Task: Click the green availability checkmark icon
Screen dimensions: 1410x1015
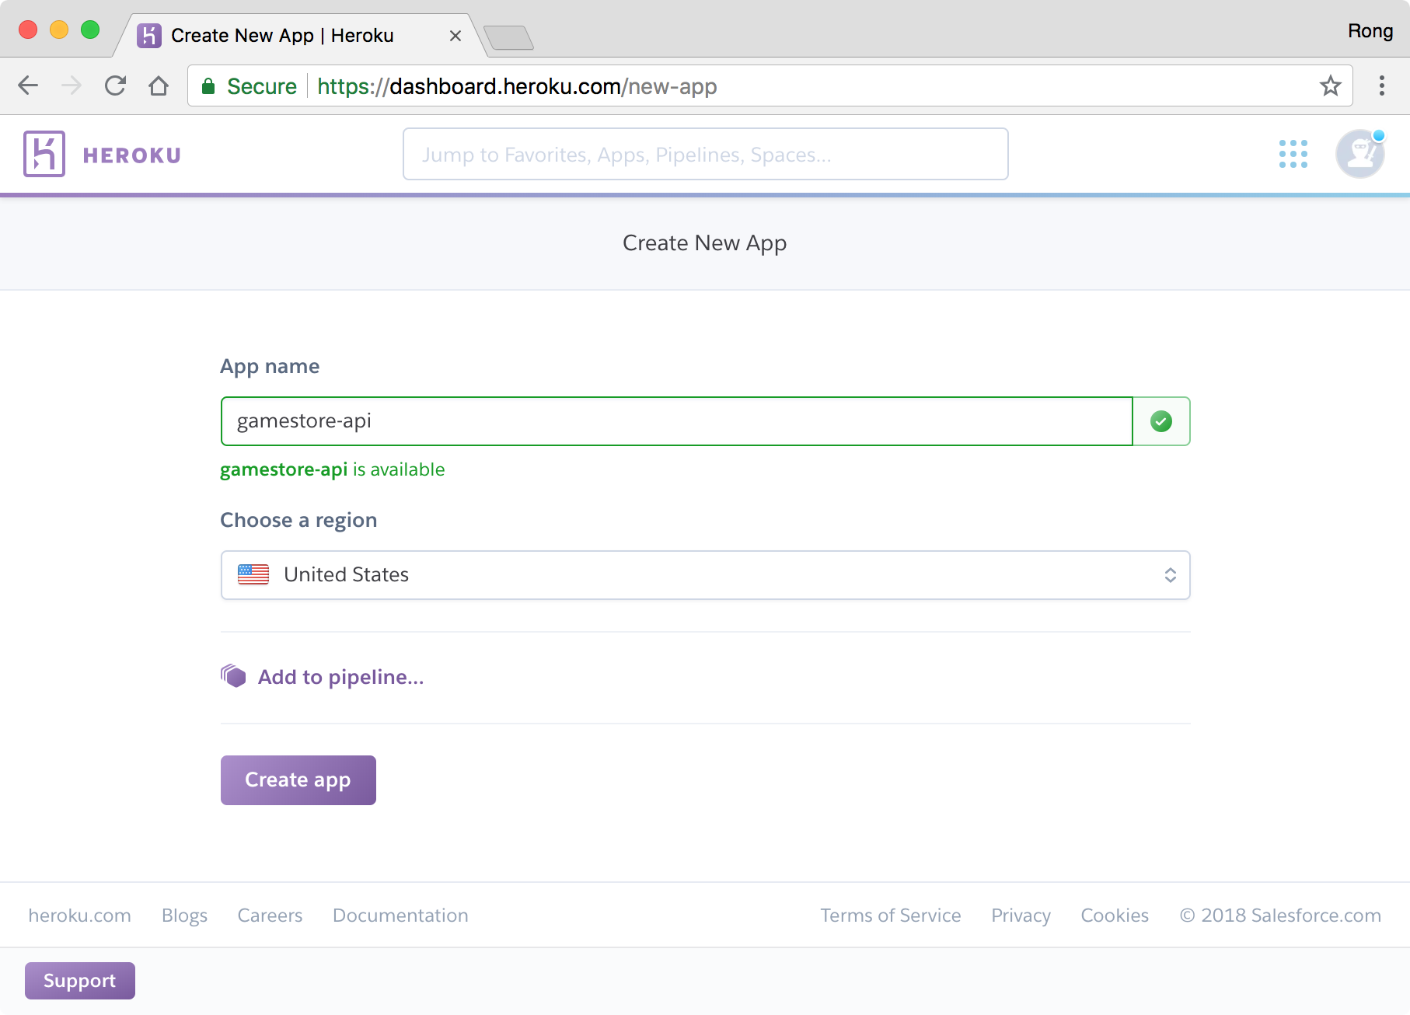Action: point(1161,421)
